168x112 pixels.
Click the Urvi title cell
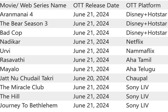click(x=5, y=51)
